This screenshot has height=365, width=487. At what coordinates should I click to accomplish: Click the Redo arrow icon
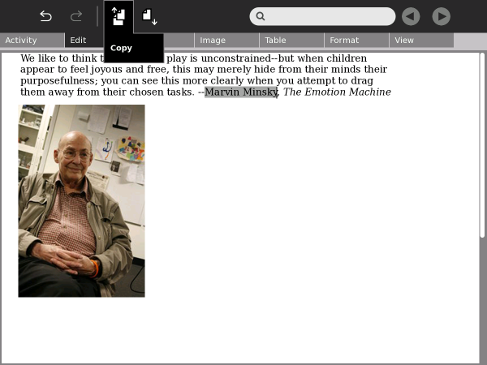(76, 16)
